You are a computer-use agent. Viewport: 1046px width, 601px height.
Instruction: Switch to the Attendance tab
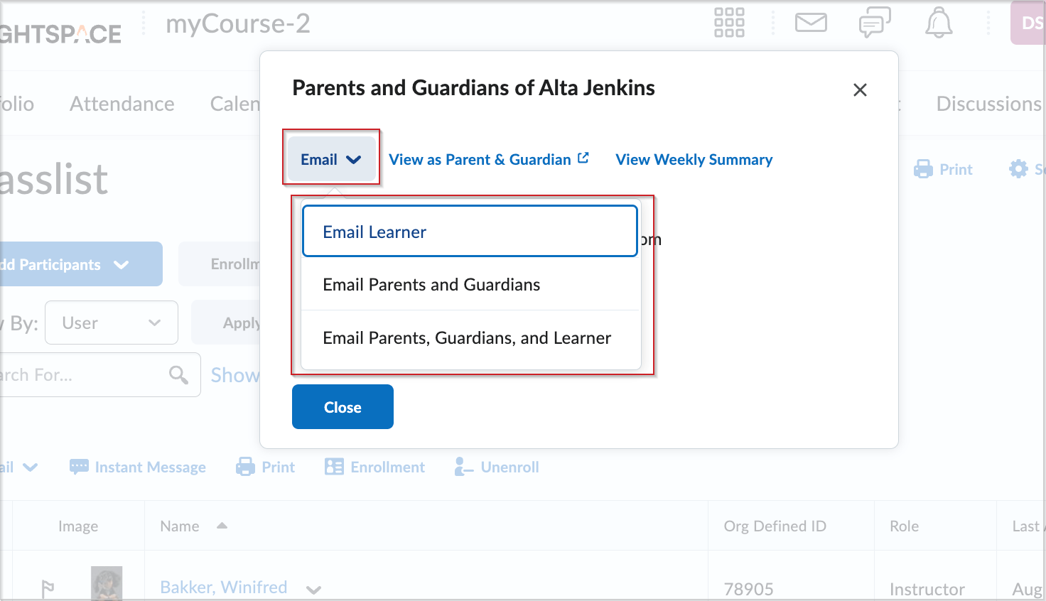121,104
